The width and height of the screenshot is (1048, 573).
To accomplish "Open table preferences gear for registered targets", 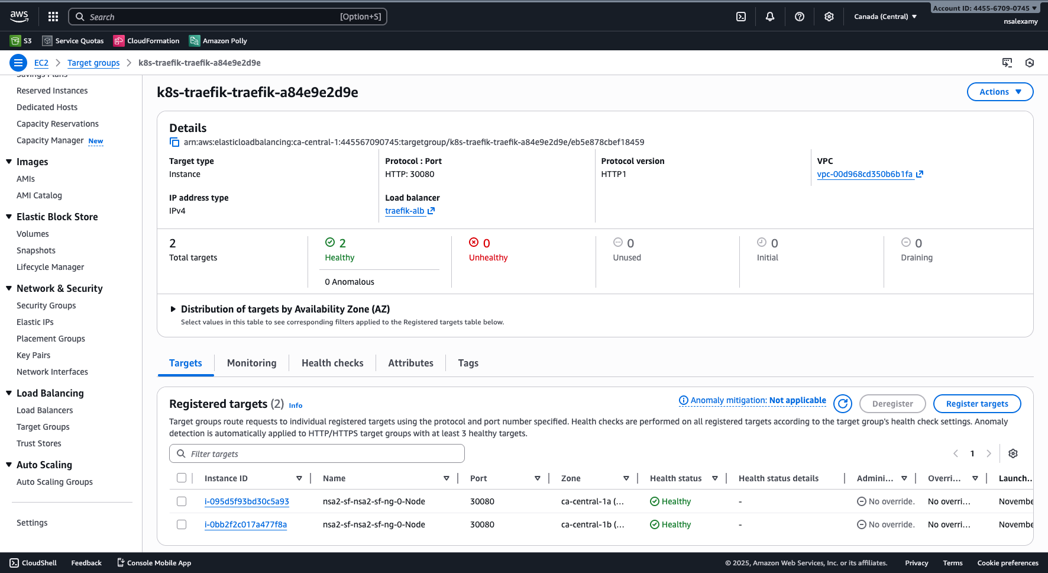I will click(x=1013, y=453).
